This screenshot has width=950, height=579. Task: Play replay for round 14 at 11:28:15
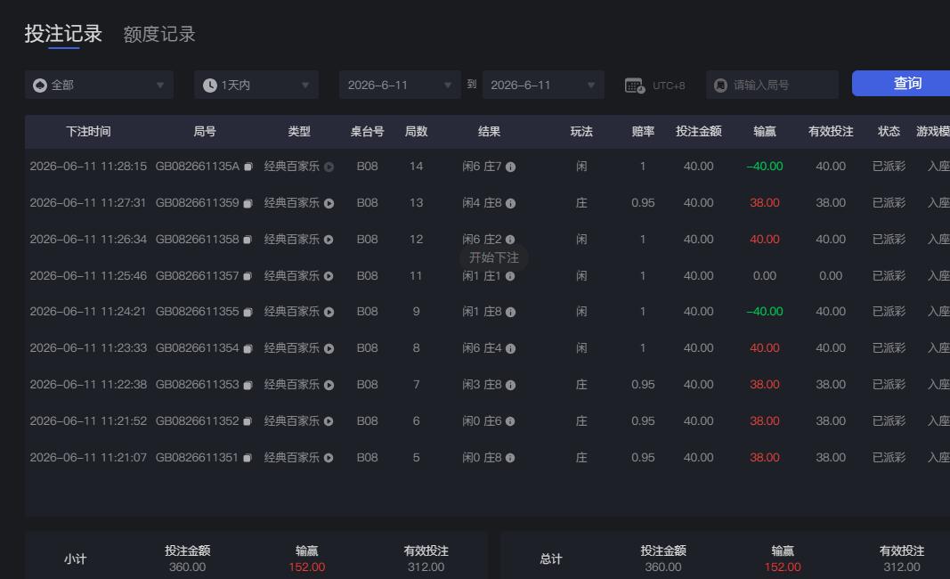tap(329, 167)
